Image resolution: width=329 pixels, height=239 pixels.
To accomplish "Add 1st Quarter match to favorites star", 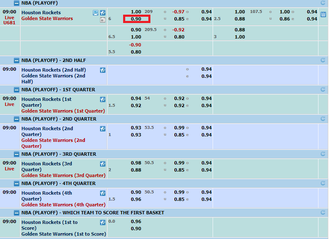I will click(103, 100).
